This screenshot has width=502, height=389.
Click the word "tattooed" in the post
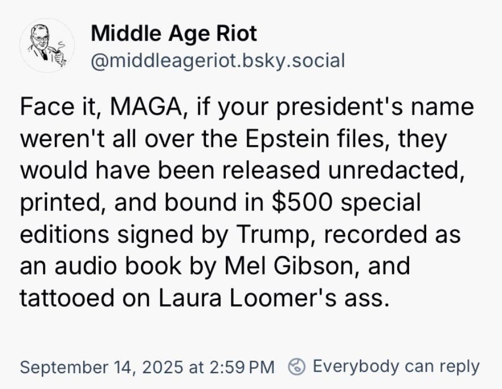pyautogui.click(x=64, y=297)
